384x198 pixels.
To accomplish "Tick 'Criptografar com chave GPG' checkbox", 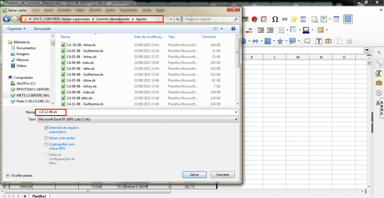I will 46,144.
